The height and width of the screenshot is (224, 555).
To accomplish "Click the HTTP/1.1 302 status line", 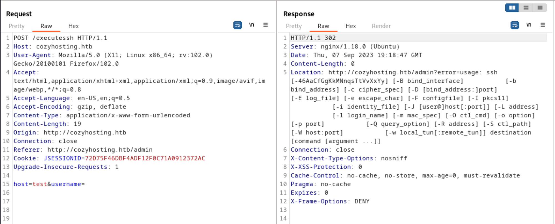I will coord(313,38).
